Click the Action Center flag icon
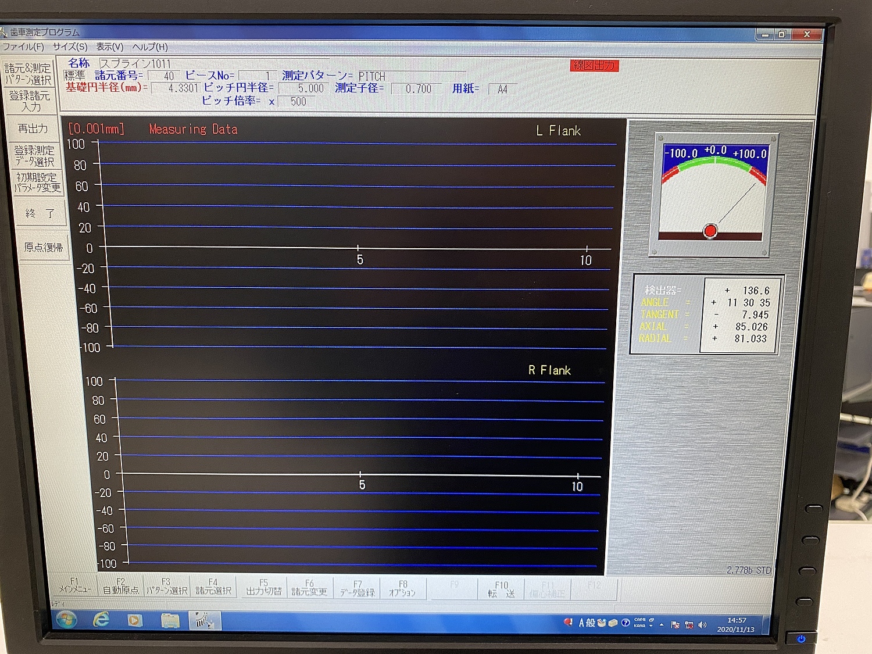 pyautogui.click(x=675, y=625)
